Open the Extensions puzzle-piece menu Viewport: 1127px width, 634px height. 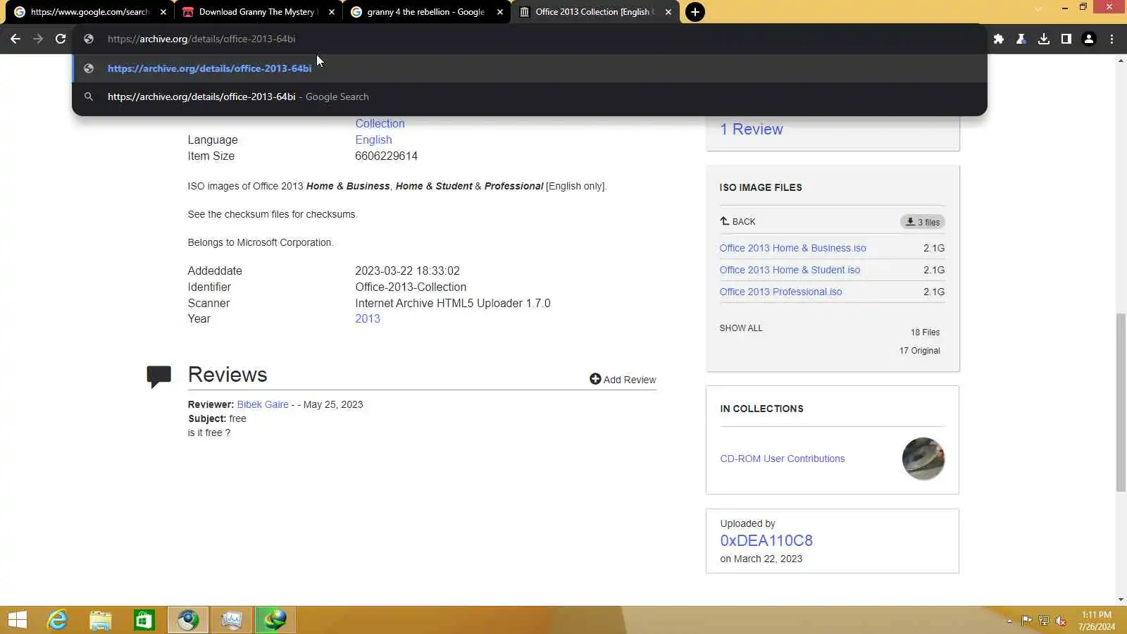[x=998, y=39]
